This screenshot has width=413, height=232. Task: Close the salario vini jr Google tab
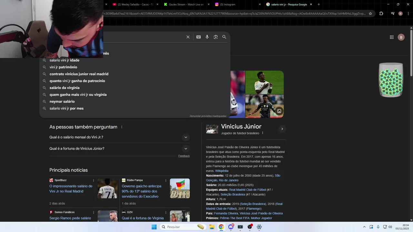coord(311,5)
